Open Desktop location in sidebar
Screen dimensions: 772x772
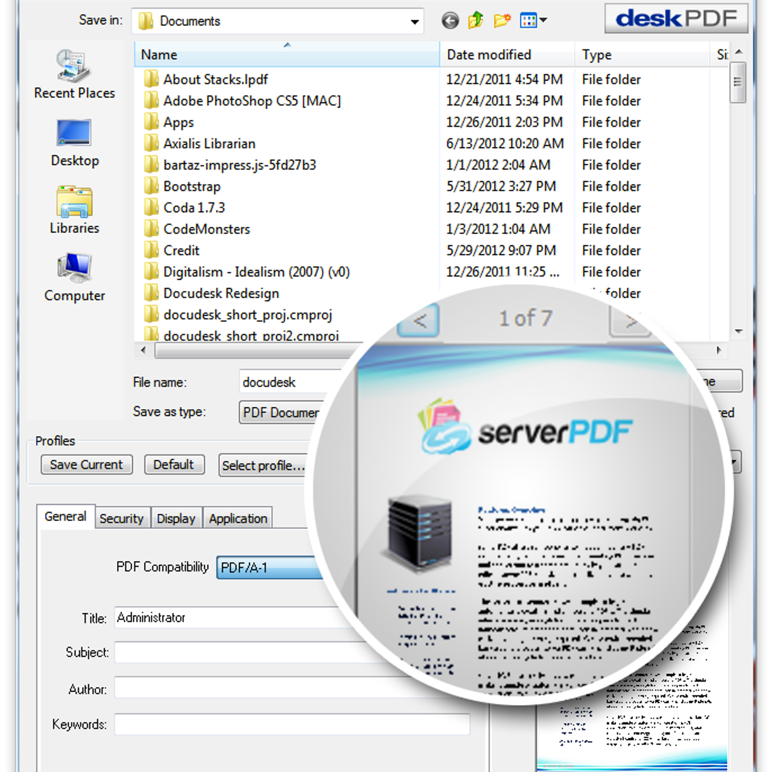74,143
